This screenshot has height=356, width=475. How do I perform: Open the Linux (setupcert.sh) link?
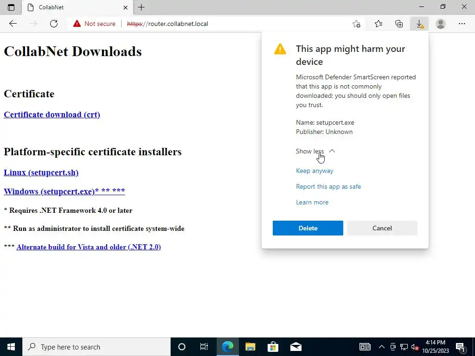click(x=41, y=172)
